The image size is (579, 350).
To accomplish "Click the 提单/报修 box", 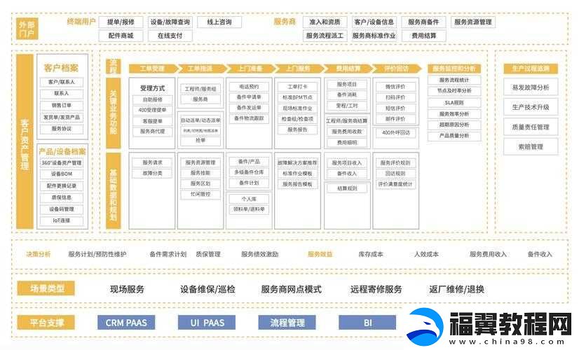I will (x=121, y=22).
